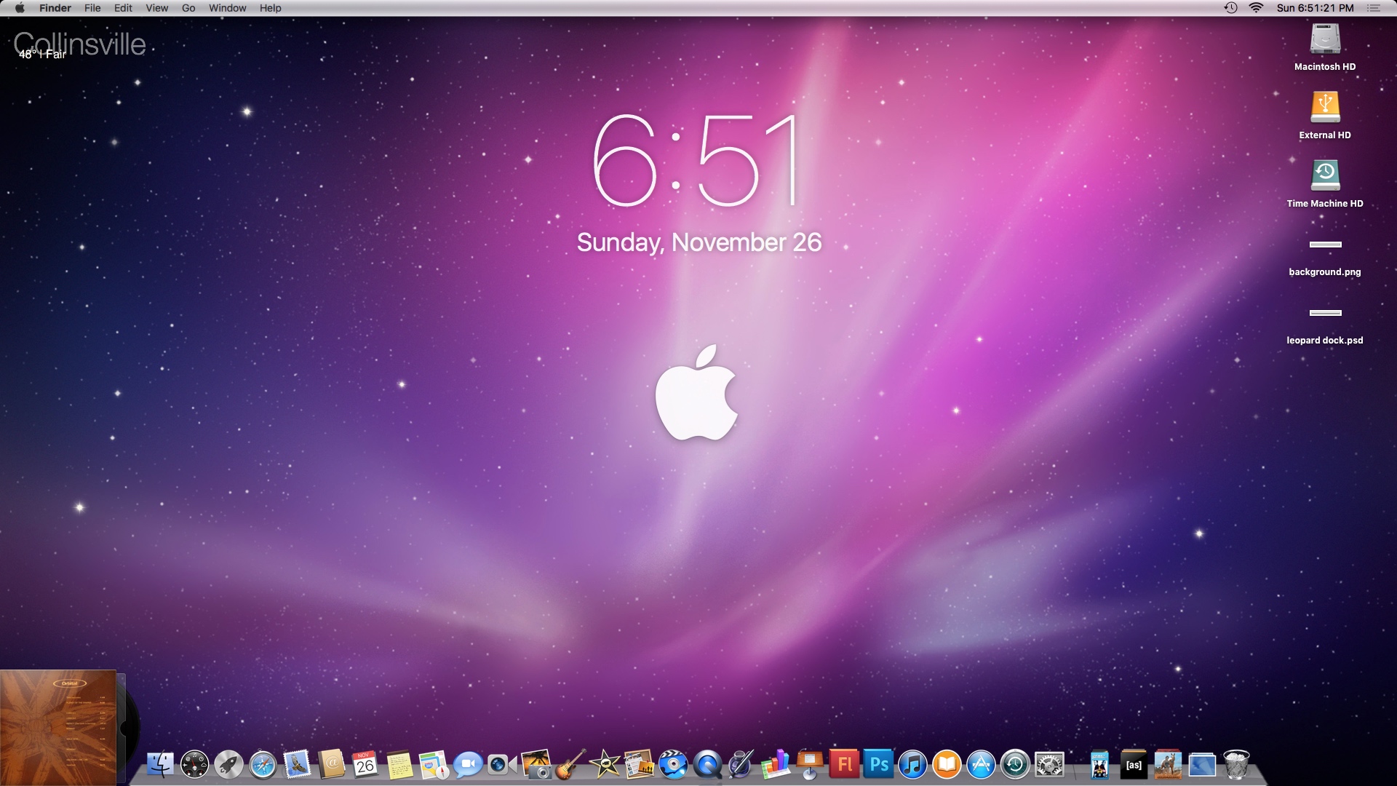Click the Sunday, November 26 date text
The height and width of the screenshot is (786, 1397).
[699, 242]
